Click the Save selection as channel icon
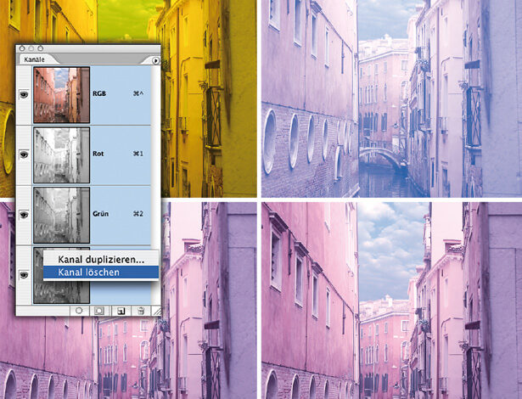 point(98,311)
